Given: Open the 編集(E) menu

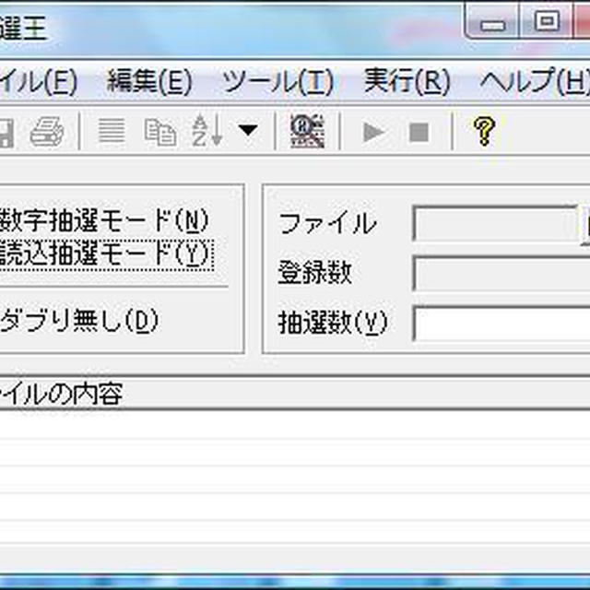Looking at the screenshot, I should click(149, 82).
